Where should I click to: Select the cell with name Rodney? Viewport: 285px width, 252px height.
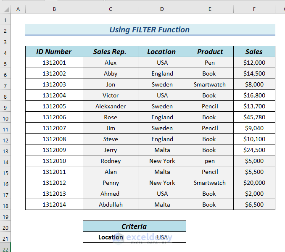pos(111,161)
